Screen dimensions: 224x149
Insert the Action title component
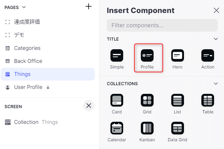[208, 56]
